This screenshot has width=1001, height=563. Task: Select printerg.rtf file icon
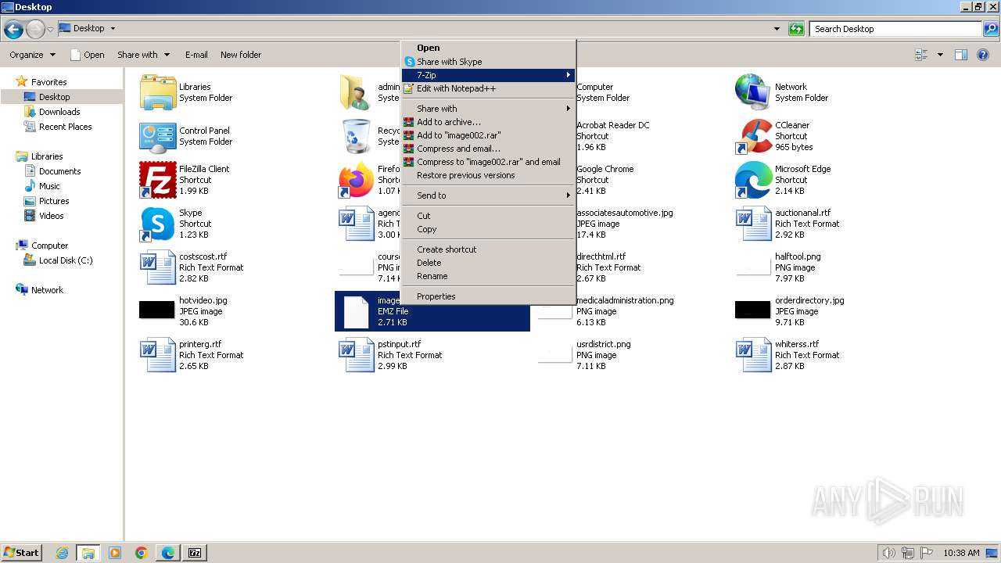click(x=158, y=355)
